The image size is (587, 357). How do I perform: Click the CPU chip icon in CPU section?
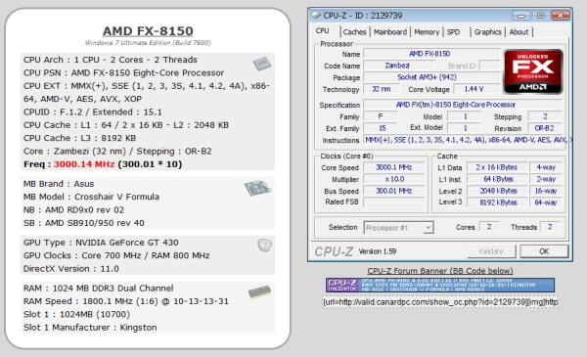click(261, 64)
